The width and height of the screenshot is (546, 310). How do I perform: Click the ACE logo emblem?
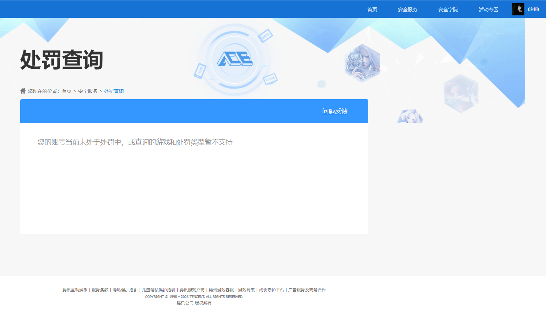coord(235,59)
